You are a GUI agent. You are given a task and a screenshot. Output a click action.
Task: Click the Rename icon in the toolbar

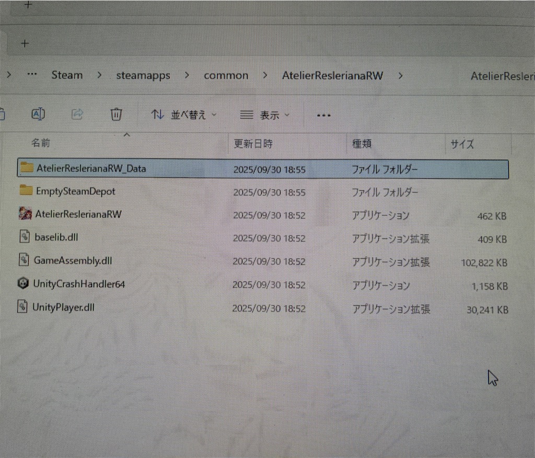pos(38,114)
